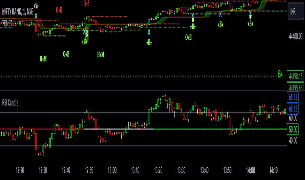Screen dimensions: 305x180
Task: Click the *B* buy marker near 13:16
Action: click(149, 42)
